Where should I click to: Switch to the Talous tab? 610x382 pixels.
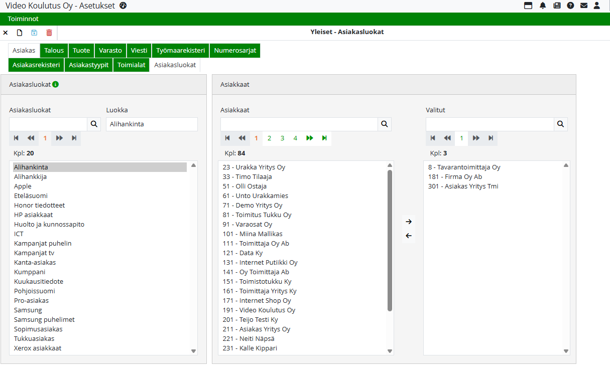point(54,50)
